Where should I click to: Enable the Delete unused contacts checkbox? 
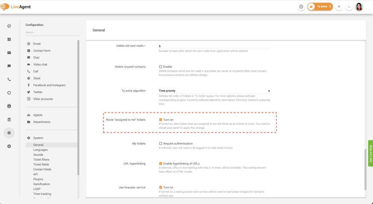point(161,67)
